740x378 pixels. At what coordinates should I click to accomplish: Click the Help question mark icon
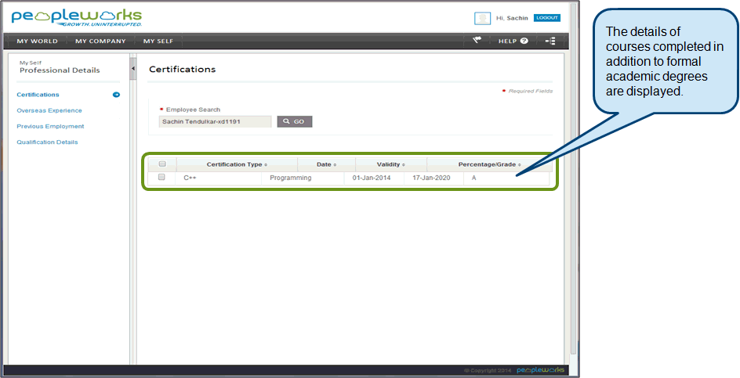pos(524,41)
